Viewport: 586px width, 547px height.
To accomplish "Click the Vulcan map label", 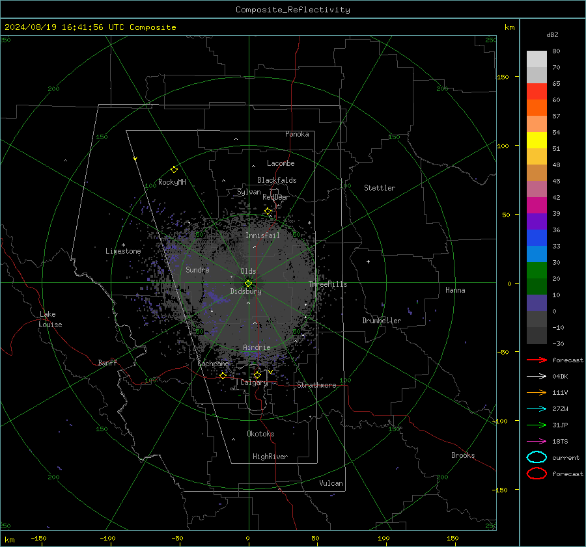I will coord(331,483).
